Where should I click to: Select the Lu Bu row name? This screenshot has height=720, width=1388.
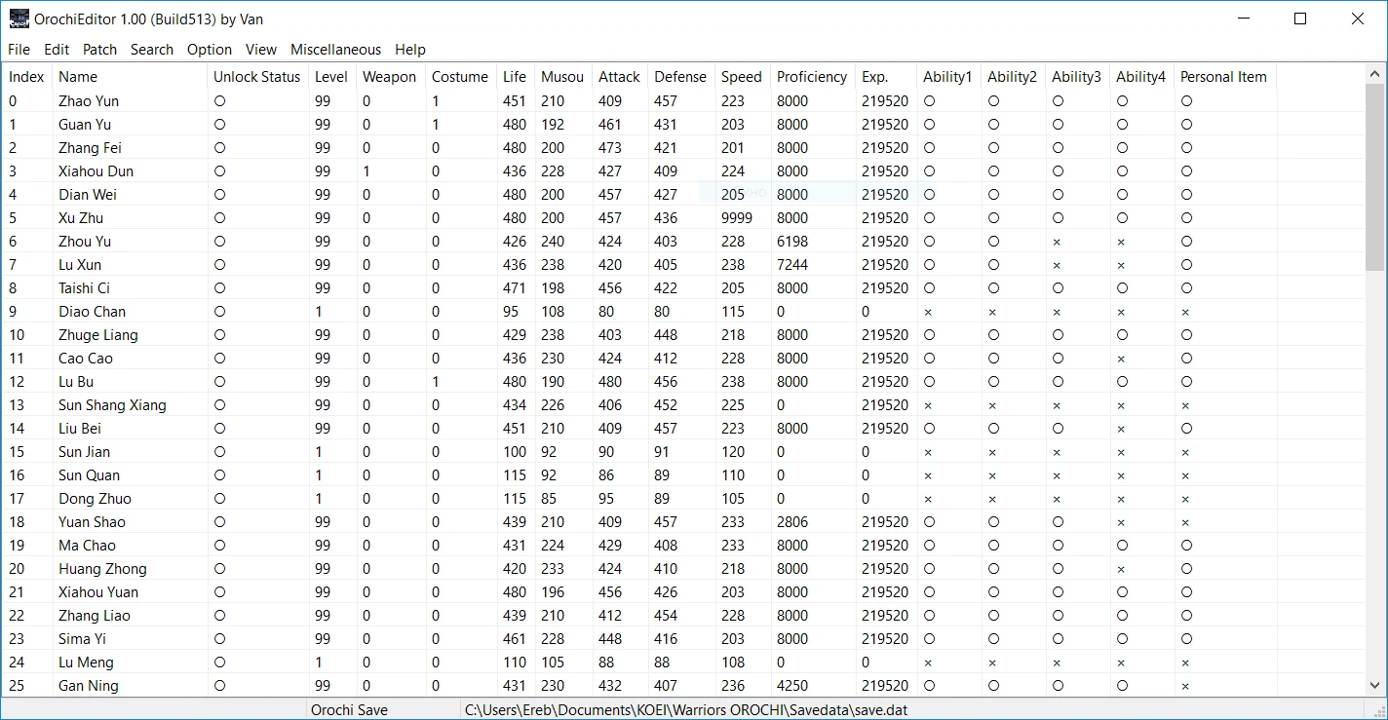click(x=76, y=382)
